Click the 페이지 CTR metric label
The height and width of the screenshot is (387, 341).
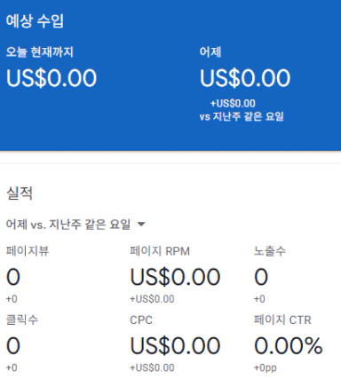[x=282, y=320]
